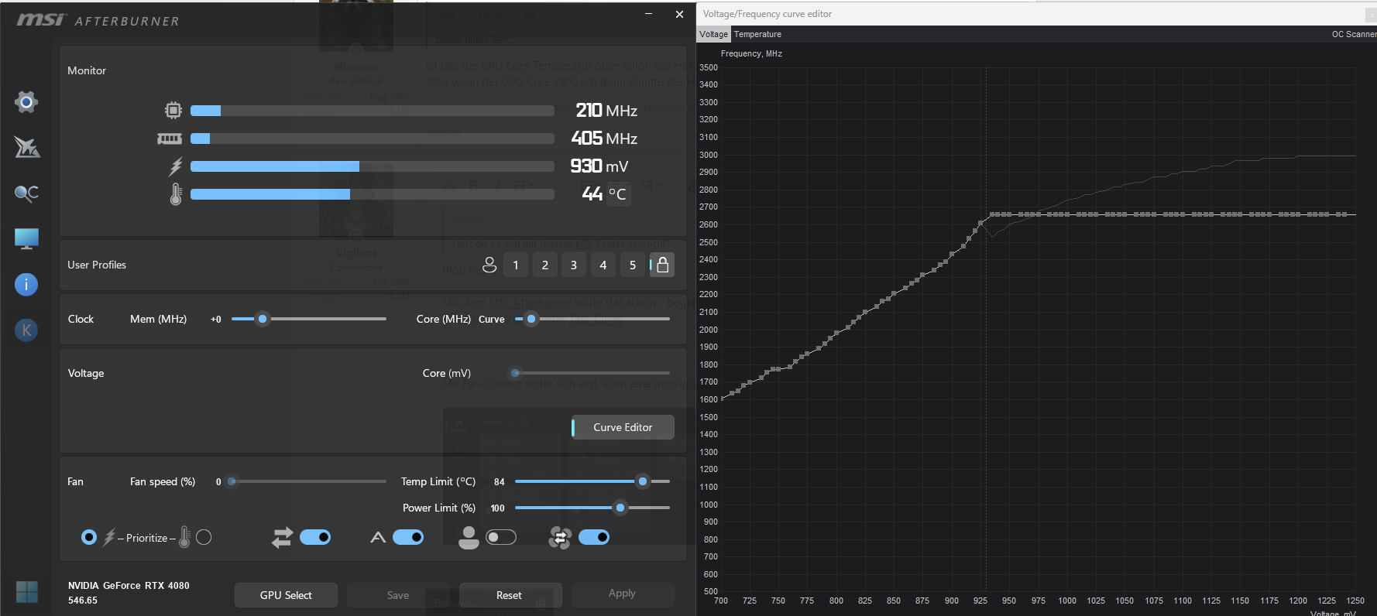Select user profile 4
Screen dimensions: 1377x616
[603, 265]
